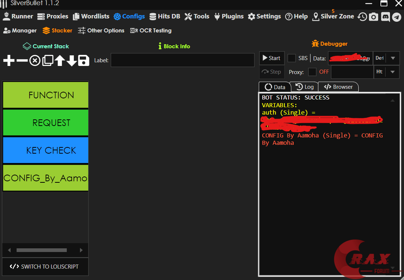The width and height of the screenshot is (404, 280).
Task: Move block up with up arrow
Action: pyautogui.click(x=60, y=61)
